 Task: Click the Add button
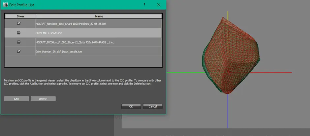(16, 99)
